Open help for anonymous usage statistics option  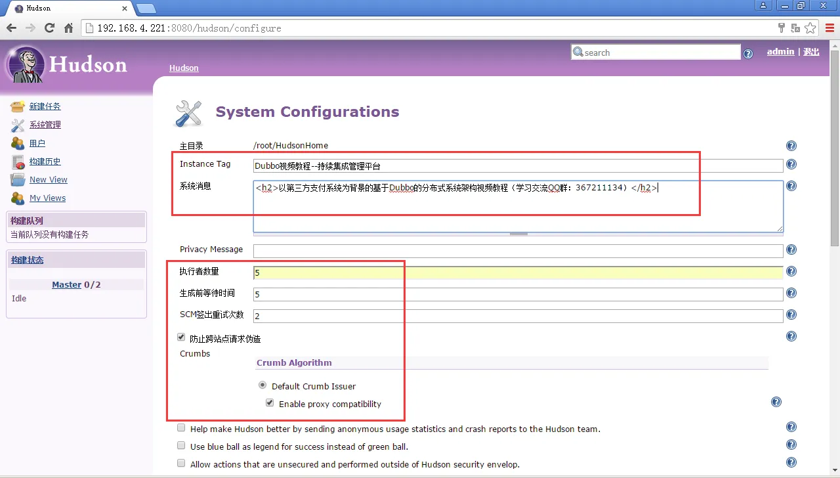tap(791, 427)
